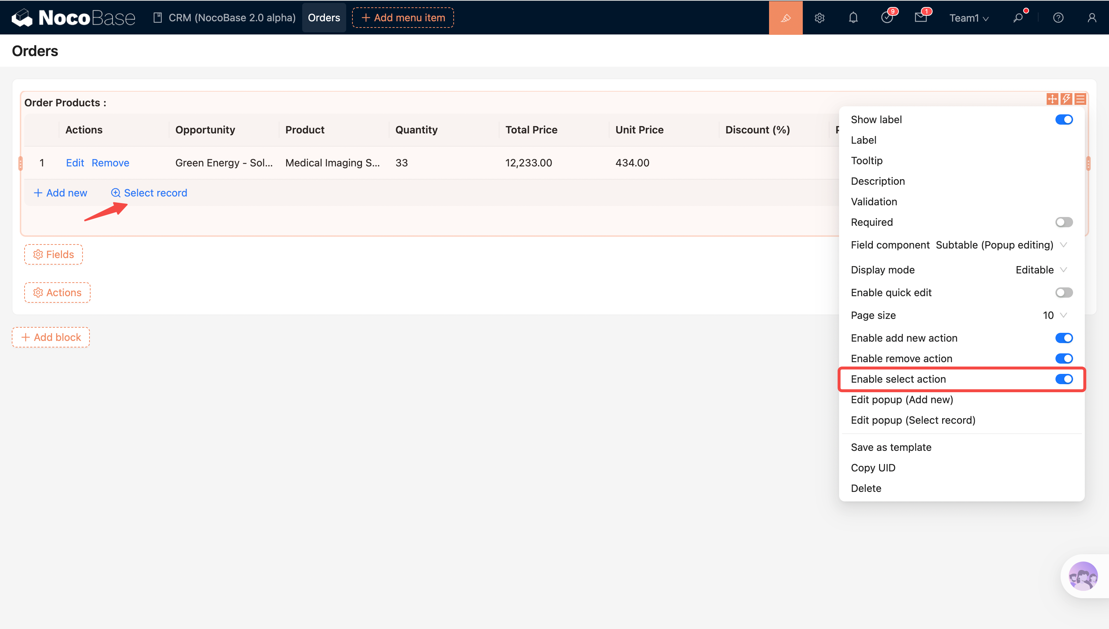Viewport: 1109px width, 629px height.
Task: Click the Select record link
Action: click(x=149, y=193)
